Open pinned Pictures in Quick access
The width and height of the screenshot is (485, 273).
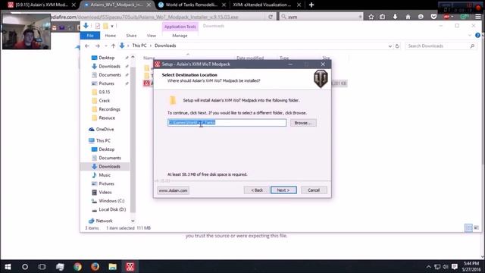pos(106,83)
